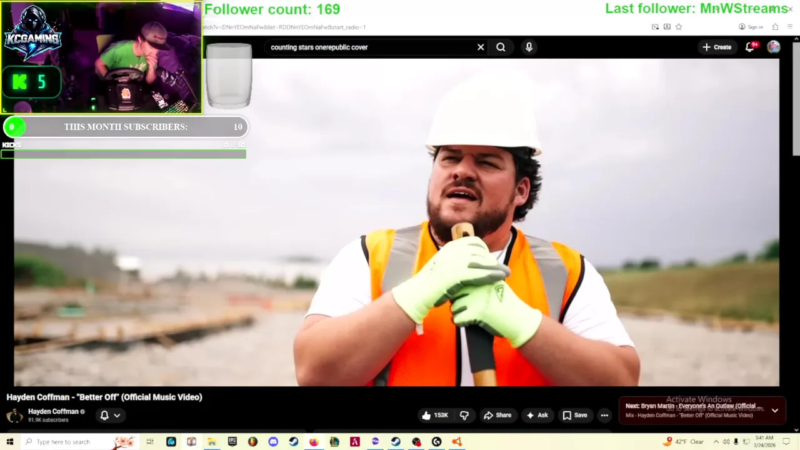Click the browser address bar URL
Image resolution: width=800 pixels, height=450 pixels.
coord(284,27)
